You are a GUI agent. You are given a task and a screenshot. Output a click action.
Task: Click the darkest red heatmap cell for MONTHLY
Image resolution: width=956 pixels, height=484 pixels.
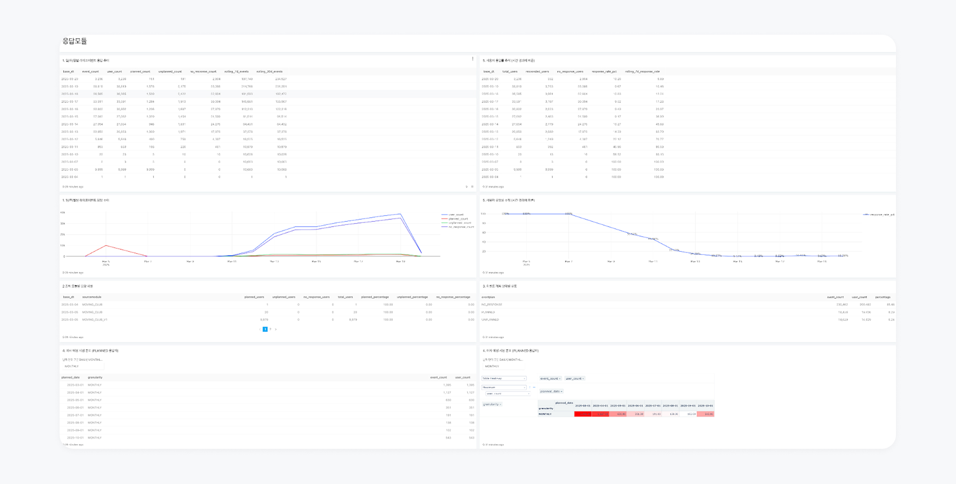583,414
